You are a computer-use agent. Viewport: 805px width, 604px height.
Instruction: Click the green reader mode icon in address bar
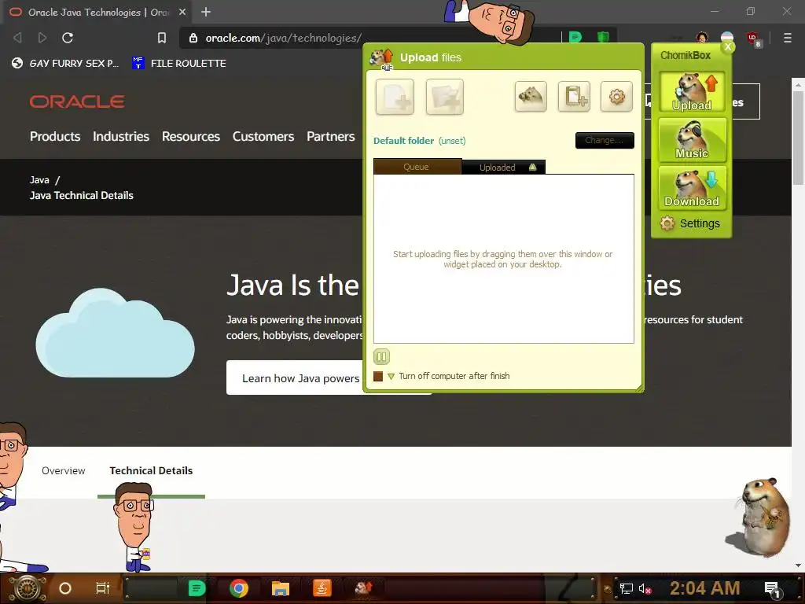pos(575,37)
